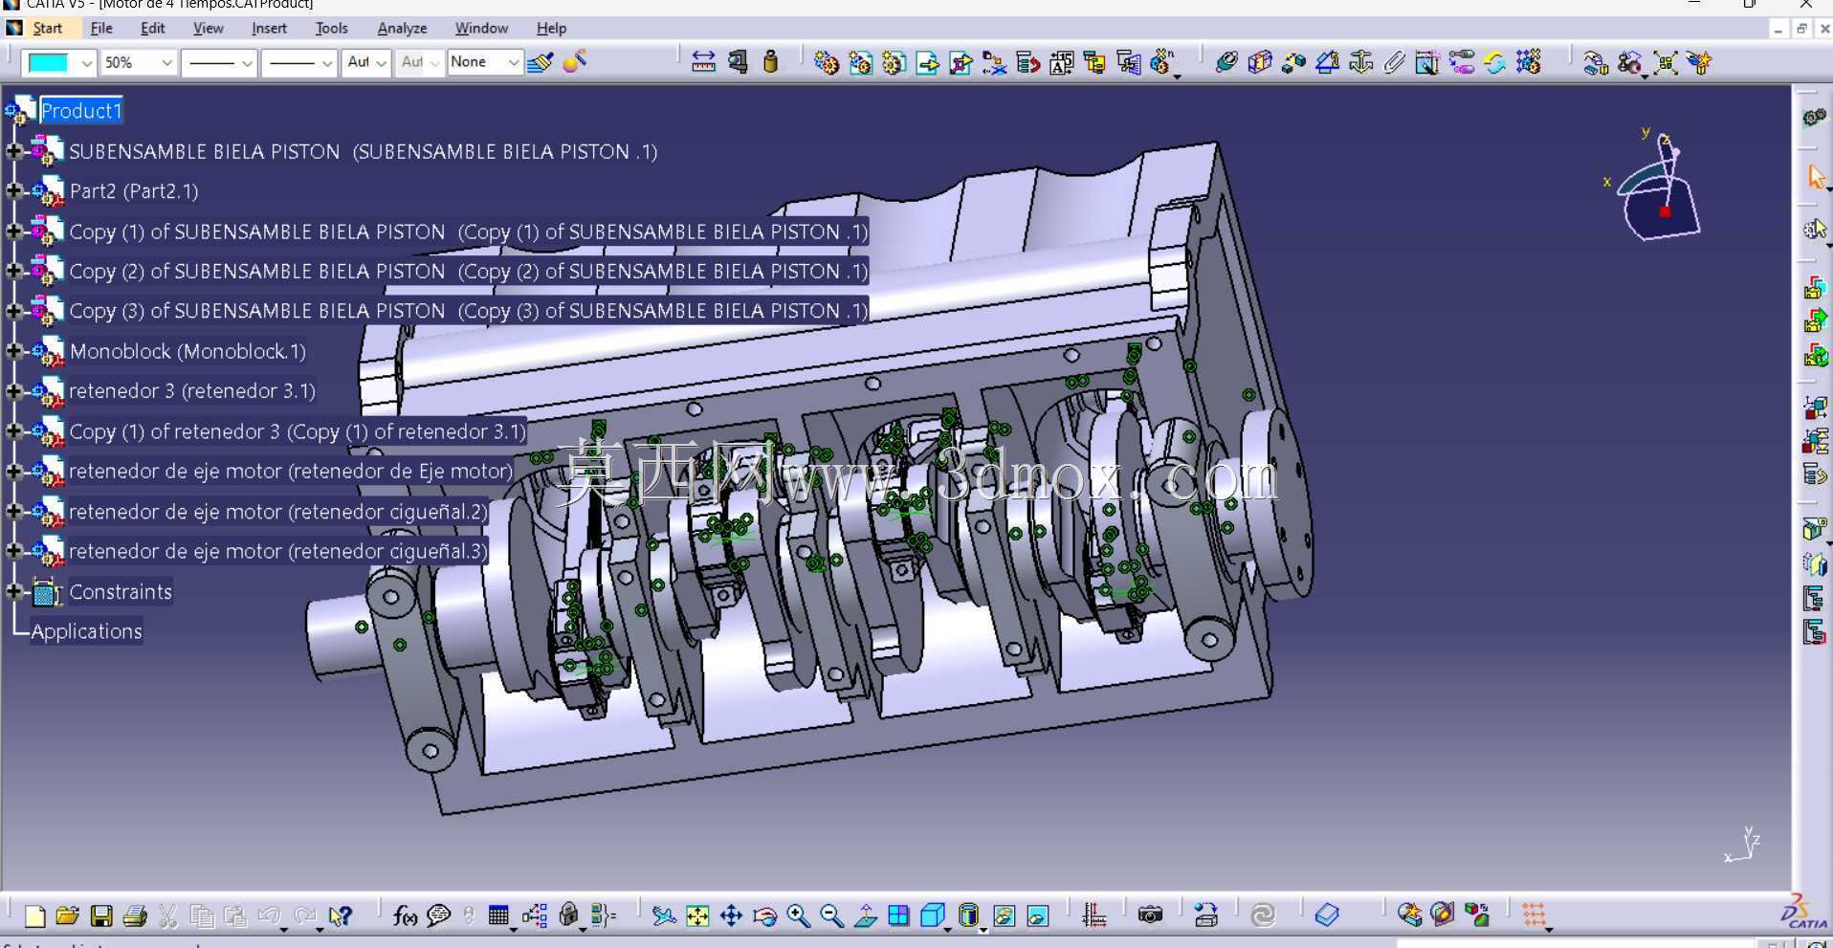The width and height of the screenshot is (1833, 948).
Task: Expand the Monoblock tree node
Action: tap(12, 351)
